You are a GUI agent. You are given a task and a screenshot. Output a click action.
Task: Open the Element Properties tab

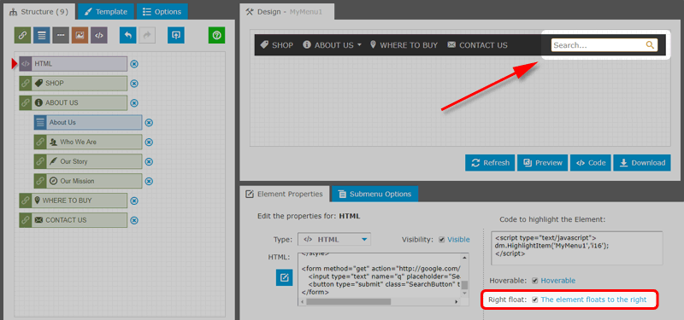(284, 195)
